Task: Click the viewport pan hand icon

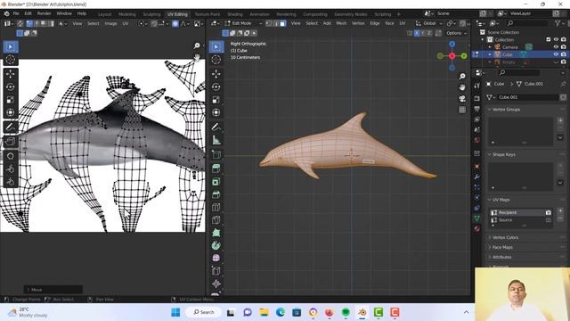Action: (462, 87)
